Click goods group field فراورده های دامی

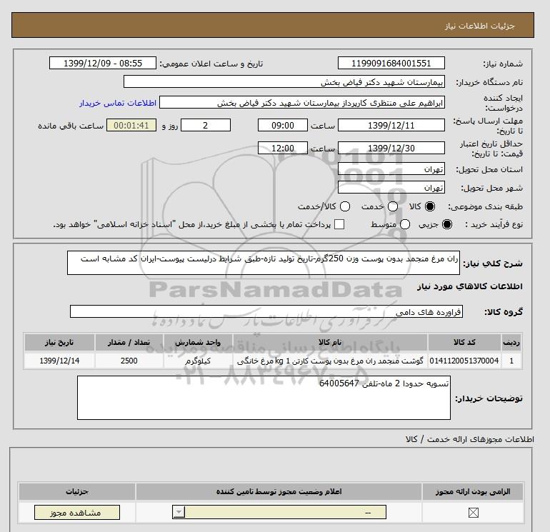coord(266,311)
